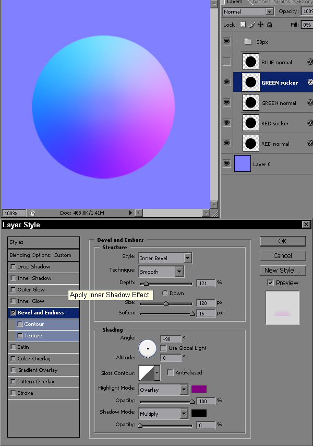This screenshot has height=446, width=313.
Task: Click the New Style button
Action: pos(282,270)
